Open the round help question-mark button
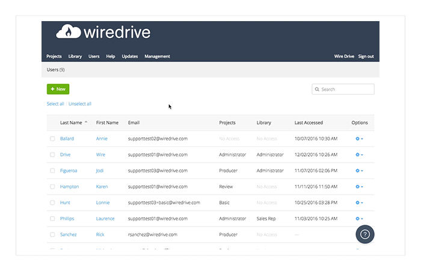 tap(365, 234)
